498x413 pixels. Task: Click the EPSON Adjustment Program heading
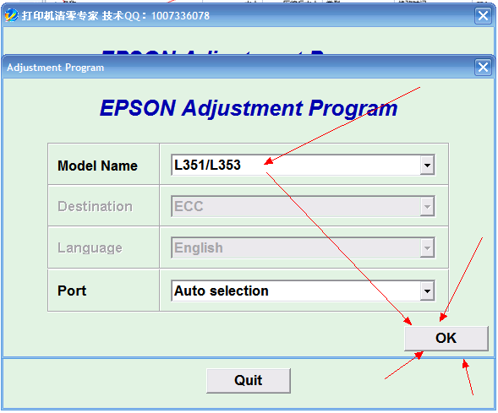(x=249, y=108)
